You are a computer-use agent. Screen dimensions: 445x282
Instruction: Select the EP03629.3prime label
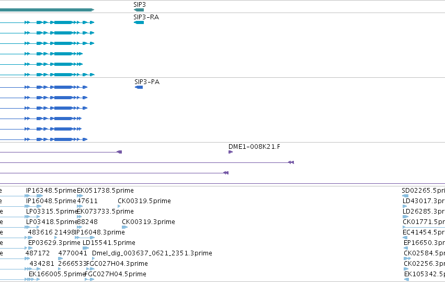(54, 243)
